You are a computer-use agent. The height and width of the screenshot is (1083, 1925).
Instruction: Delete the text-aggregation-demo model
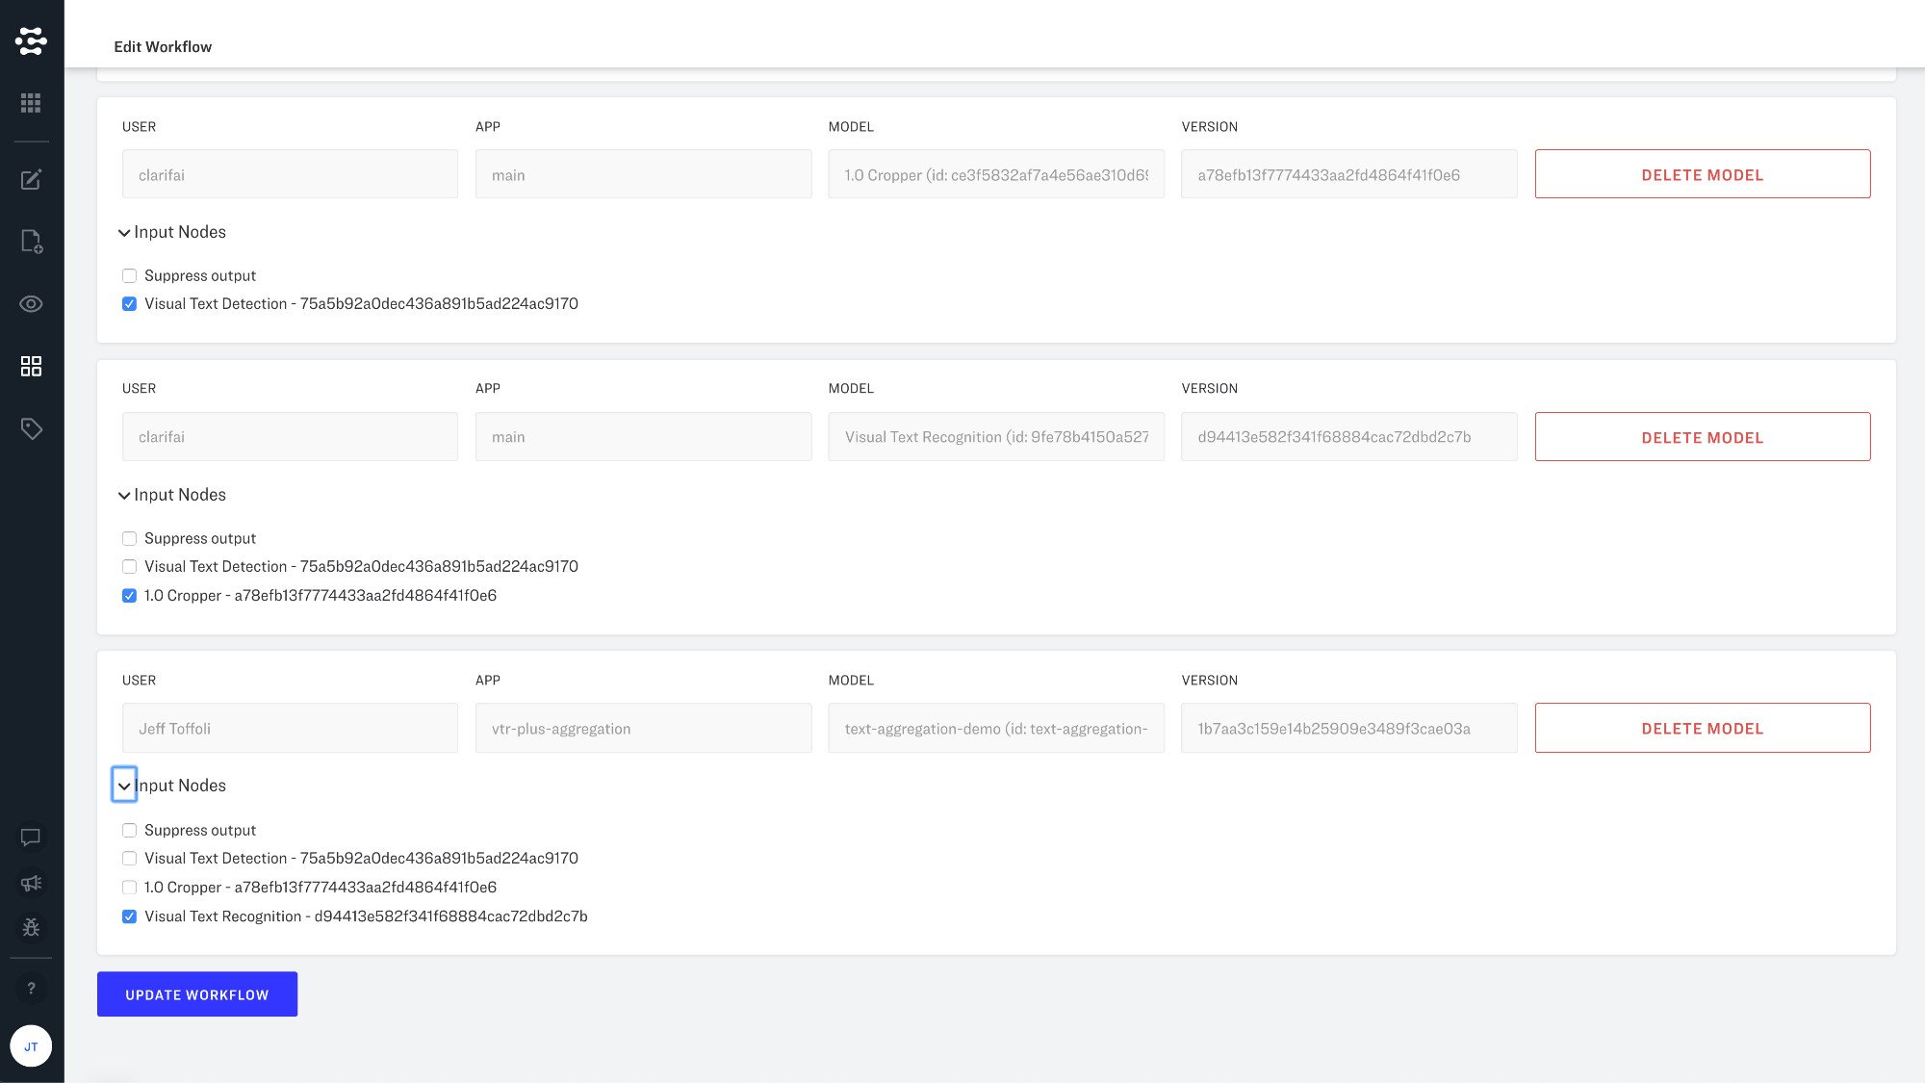pos(1702,729)
